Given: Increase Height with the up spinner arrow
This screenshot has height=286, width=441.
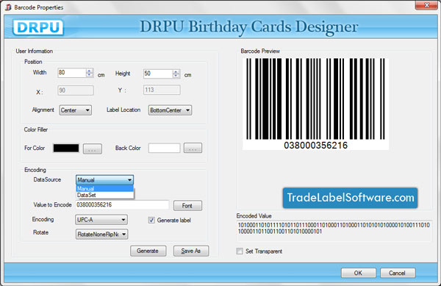Looking at the screenshot, I should (x=176, y=72).
